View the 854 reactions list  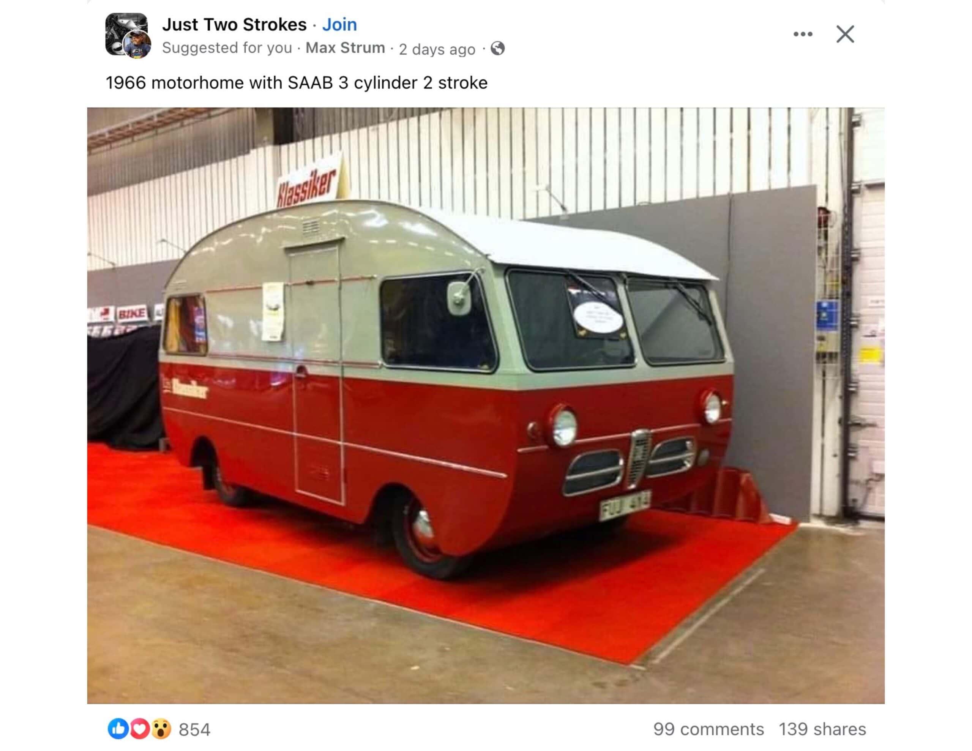point(194,730)
